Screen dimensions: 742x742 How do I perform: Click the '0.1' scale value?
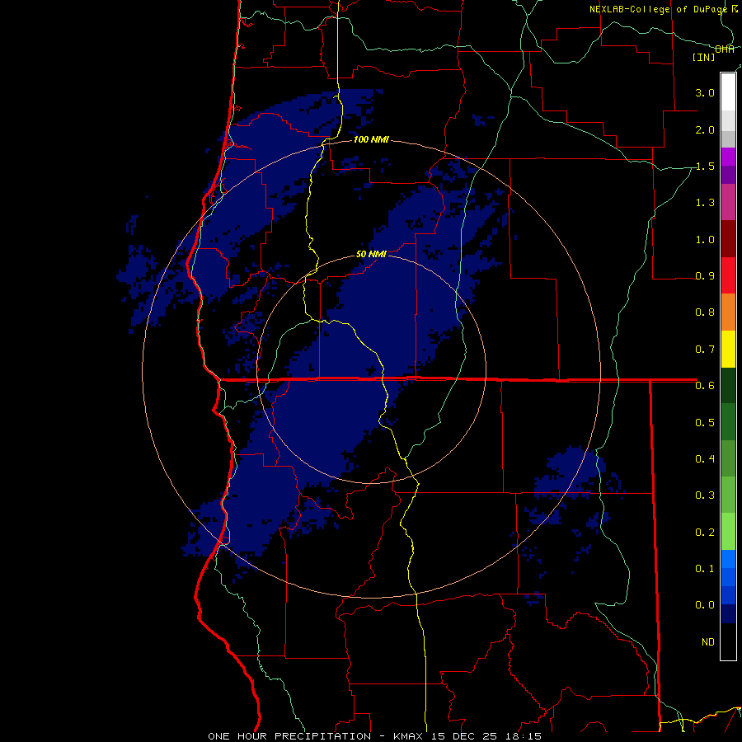(705, 568)
